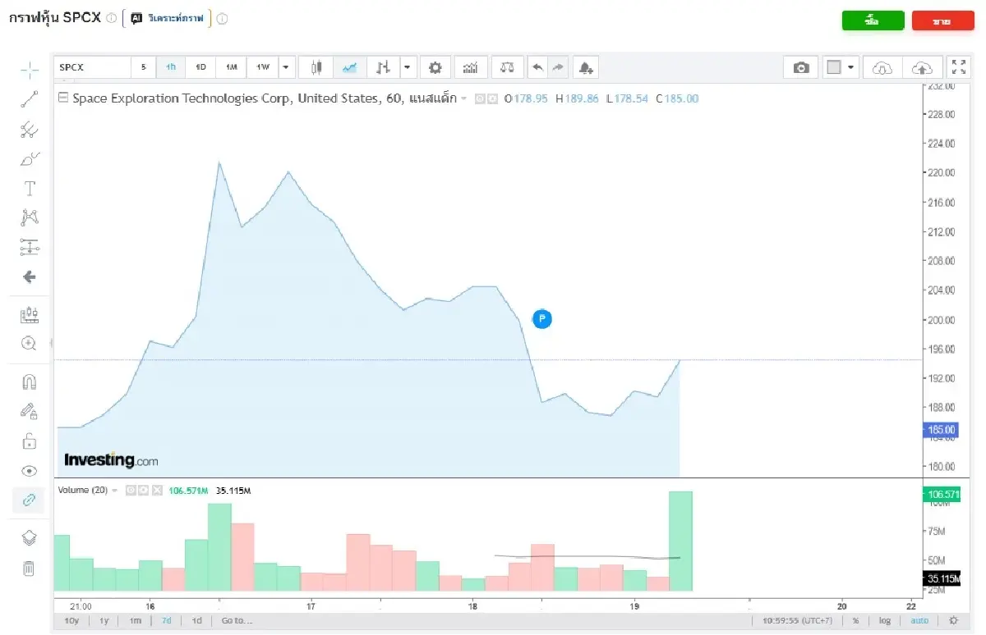Take a chart snapshot with camera icon

click(801, 67)
